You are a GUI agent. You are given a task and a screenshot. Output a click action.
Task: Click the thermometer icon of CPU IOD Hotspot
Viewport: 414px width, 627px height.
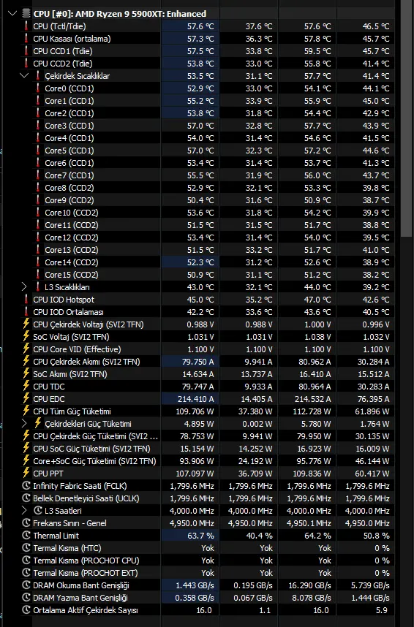(x=26, y=299)
